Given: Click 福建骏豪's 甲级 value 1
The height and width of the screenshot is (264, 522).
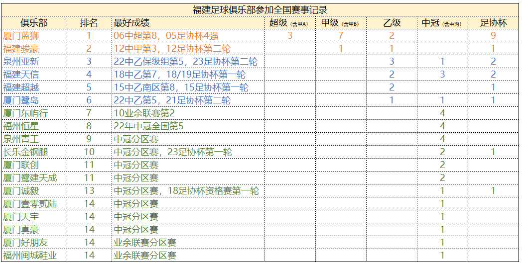Looking at the screenshot, I should point(341,49).
